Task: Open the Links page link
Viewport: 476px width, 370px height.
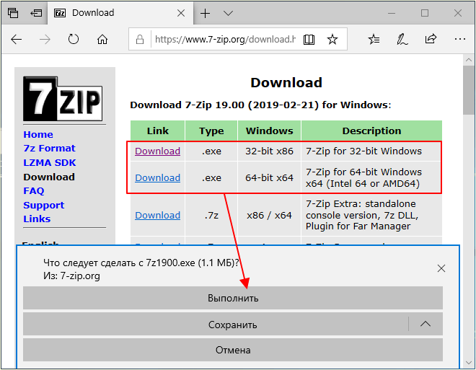Action: [x=37, y=219]
